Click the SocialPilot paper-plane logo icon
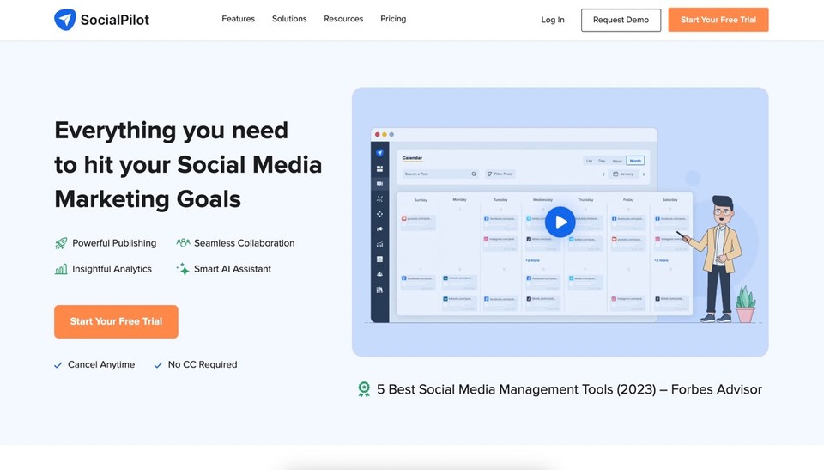This screenshot has width=824, height=470. click(x=65, y=20)
